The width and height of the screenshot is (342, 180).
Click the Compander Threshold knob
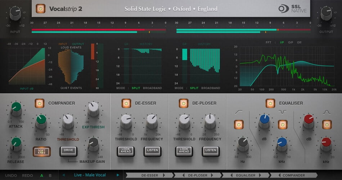coord(68,121)
